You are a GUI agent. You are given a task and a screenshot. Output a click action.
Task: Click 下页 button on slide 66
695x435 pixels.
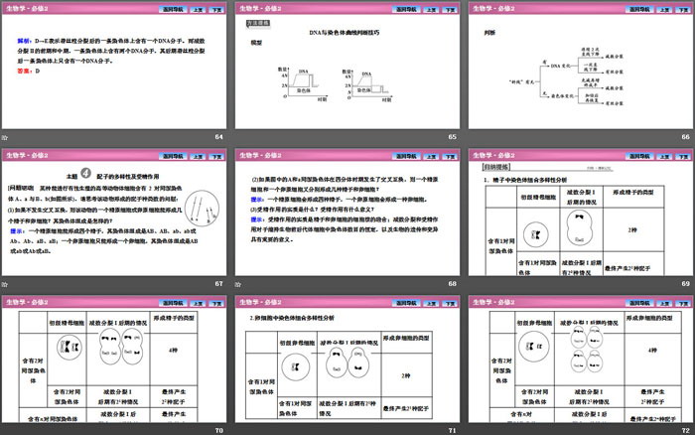(683, 9)
